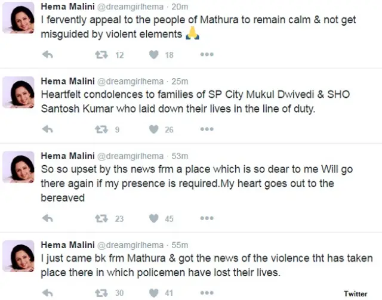Like the condolences tweet with 26 likes

(153, 129)
